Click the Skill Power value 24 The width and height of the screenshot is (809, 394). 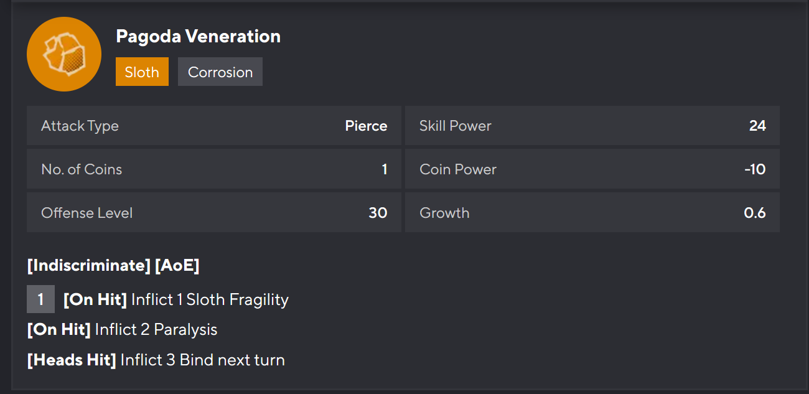click(757, 126)
